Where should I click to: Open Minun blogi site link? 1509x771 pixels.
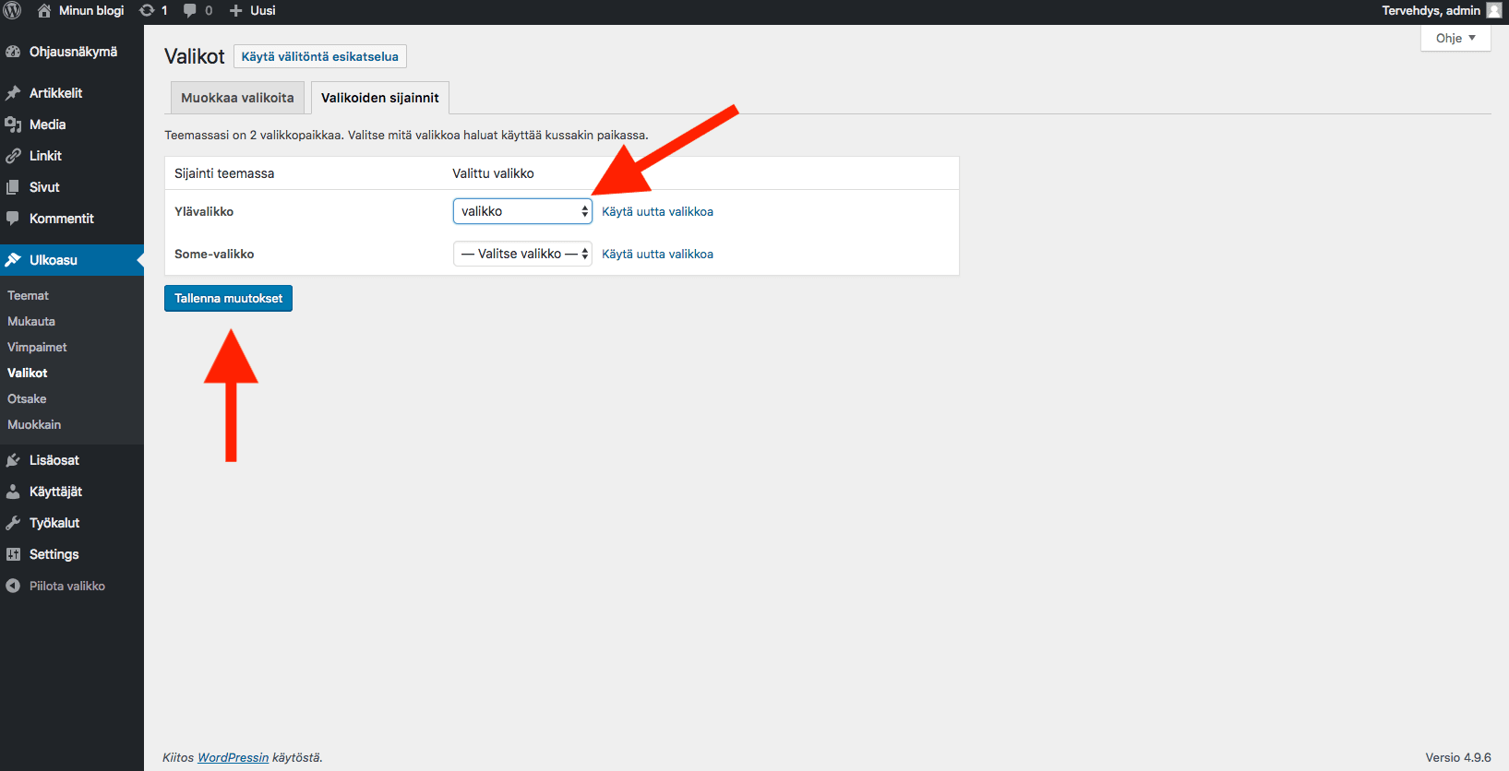coord(91,10)
